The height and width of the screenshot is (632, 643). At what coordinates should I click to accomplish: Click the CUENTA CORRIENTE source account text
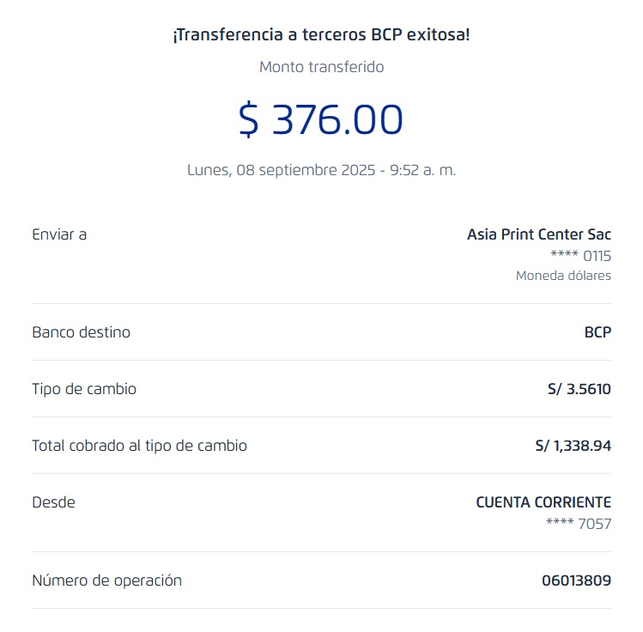point(543,502)
